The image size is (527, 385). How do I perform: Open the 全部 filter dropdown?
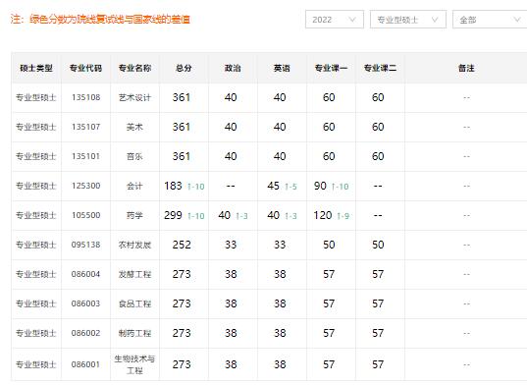(490, 20)
